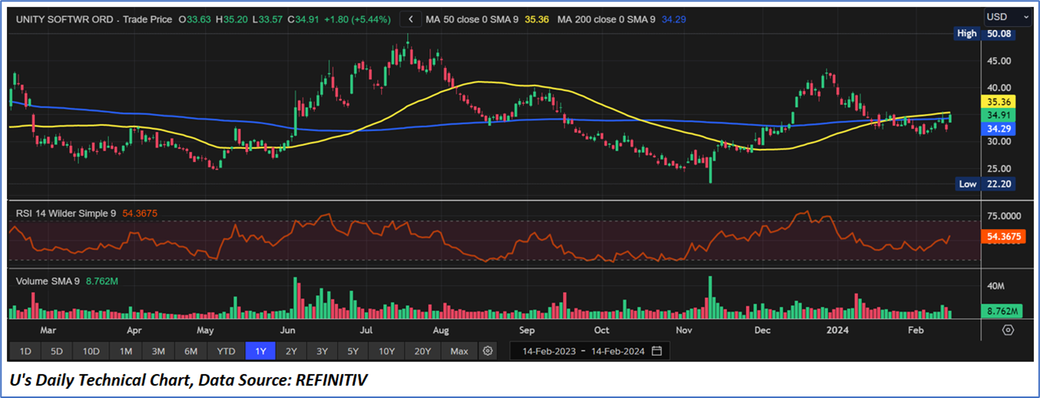
Task: Set chart range to 6M
Action: tap(191, 351)
